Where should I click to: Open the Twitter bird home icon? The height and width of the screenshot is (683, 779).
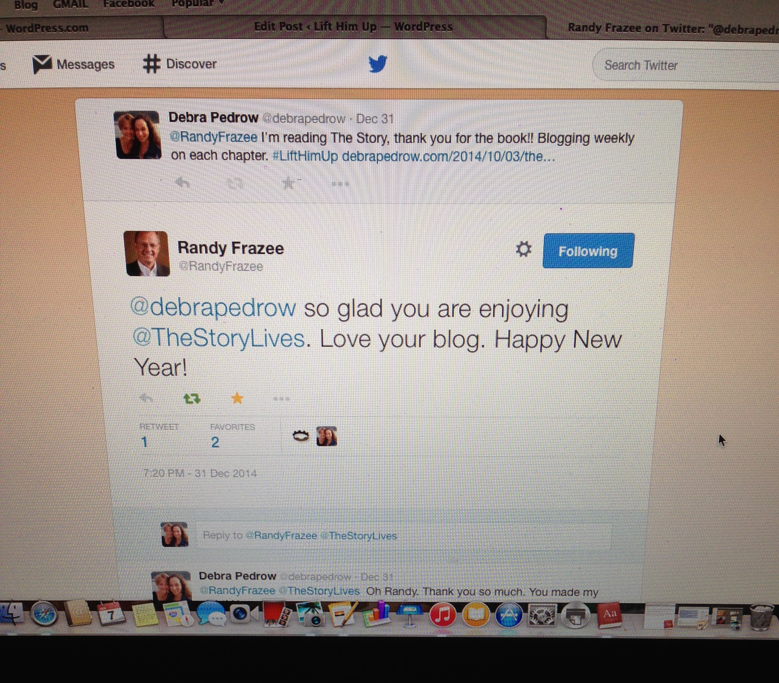pos(378,64)
